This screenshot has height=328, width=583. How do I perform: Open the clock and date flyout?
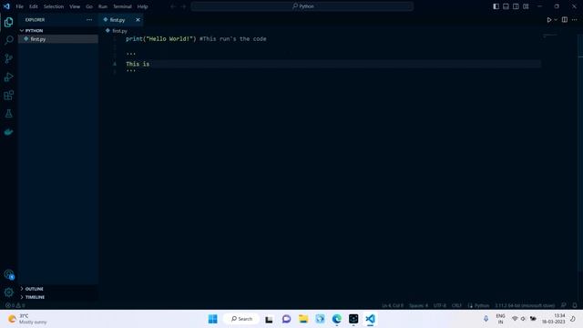554,319
